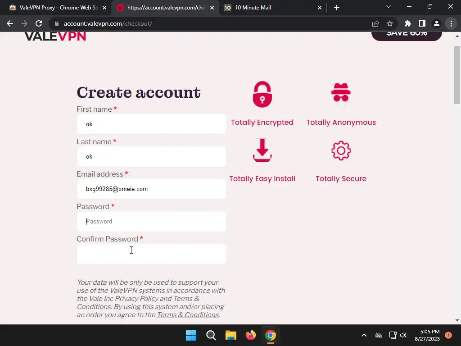Open Firefox from the taskbar

point(250,335)
